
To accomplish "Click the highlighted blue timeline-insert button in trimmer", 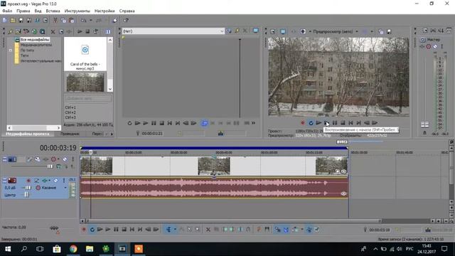I will coord(204,123).
